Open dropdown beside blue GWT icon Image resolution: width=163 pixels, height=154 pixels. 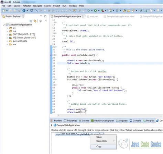coord(27,11)
